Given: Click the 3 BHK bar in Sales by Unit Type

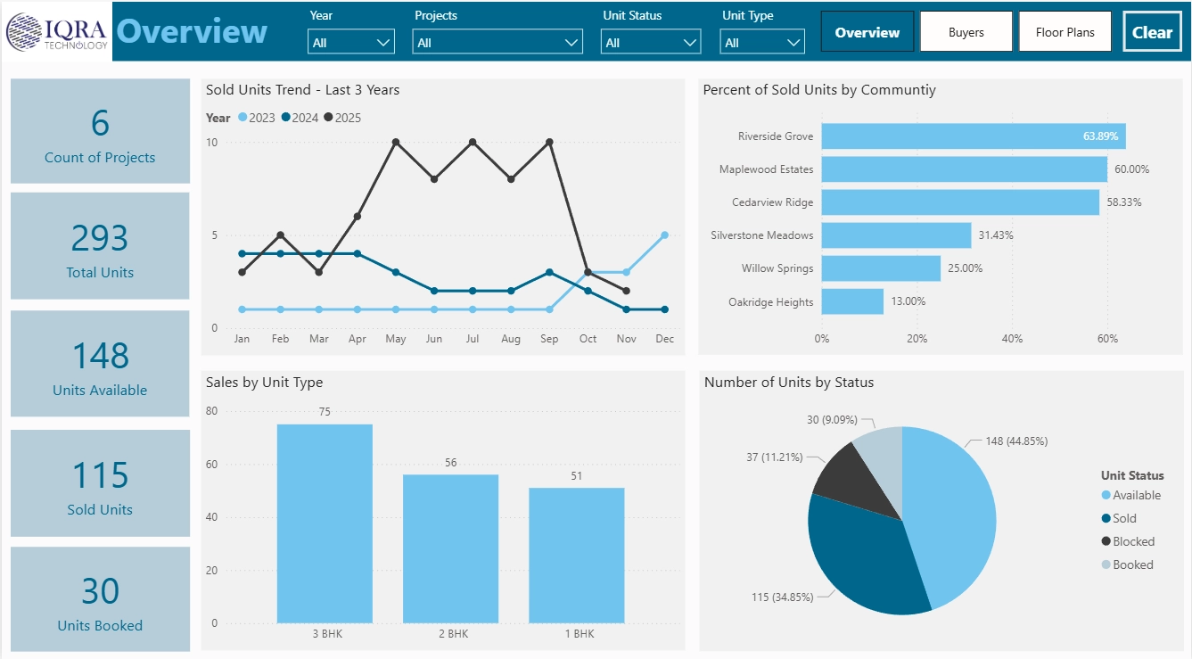Looking at the screenshot, I should [x=325, y=523].
